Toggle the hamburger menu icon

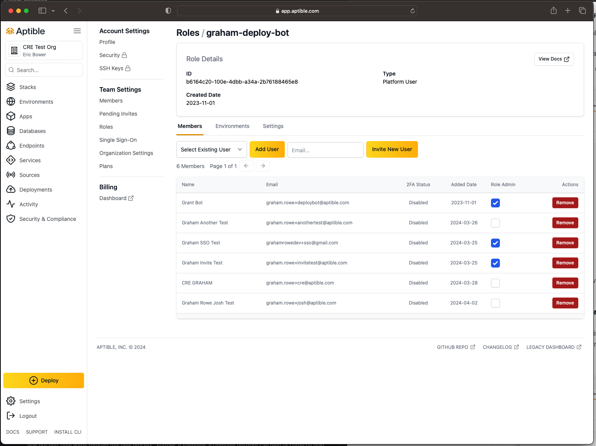click(x=77, y=31)
